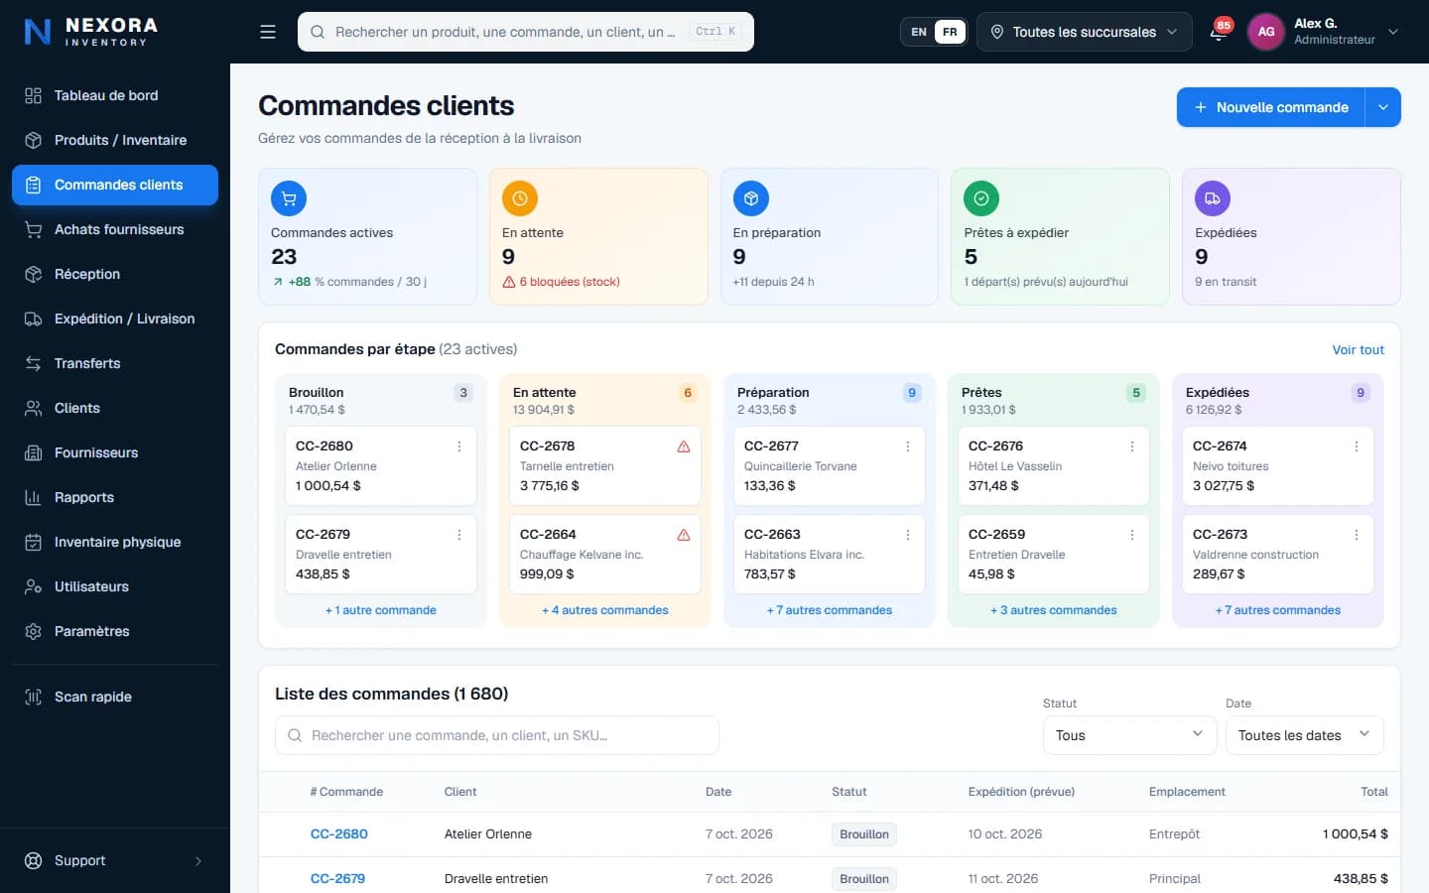This screenshot has width=1429, height=893.
Task: Open the options menu for card CC-2680
Action: 459,446
